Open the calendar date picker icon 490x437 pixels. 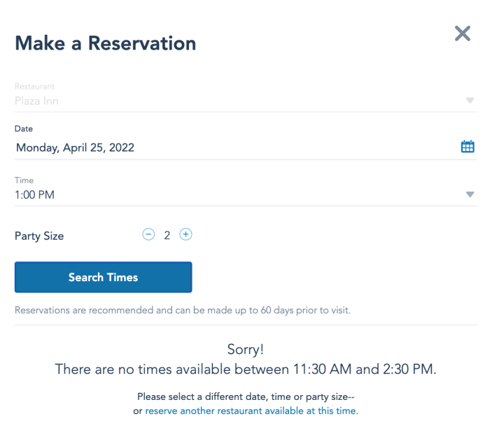[468, 146]
